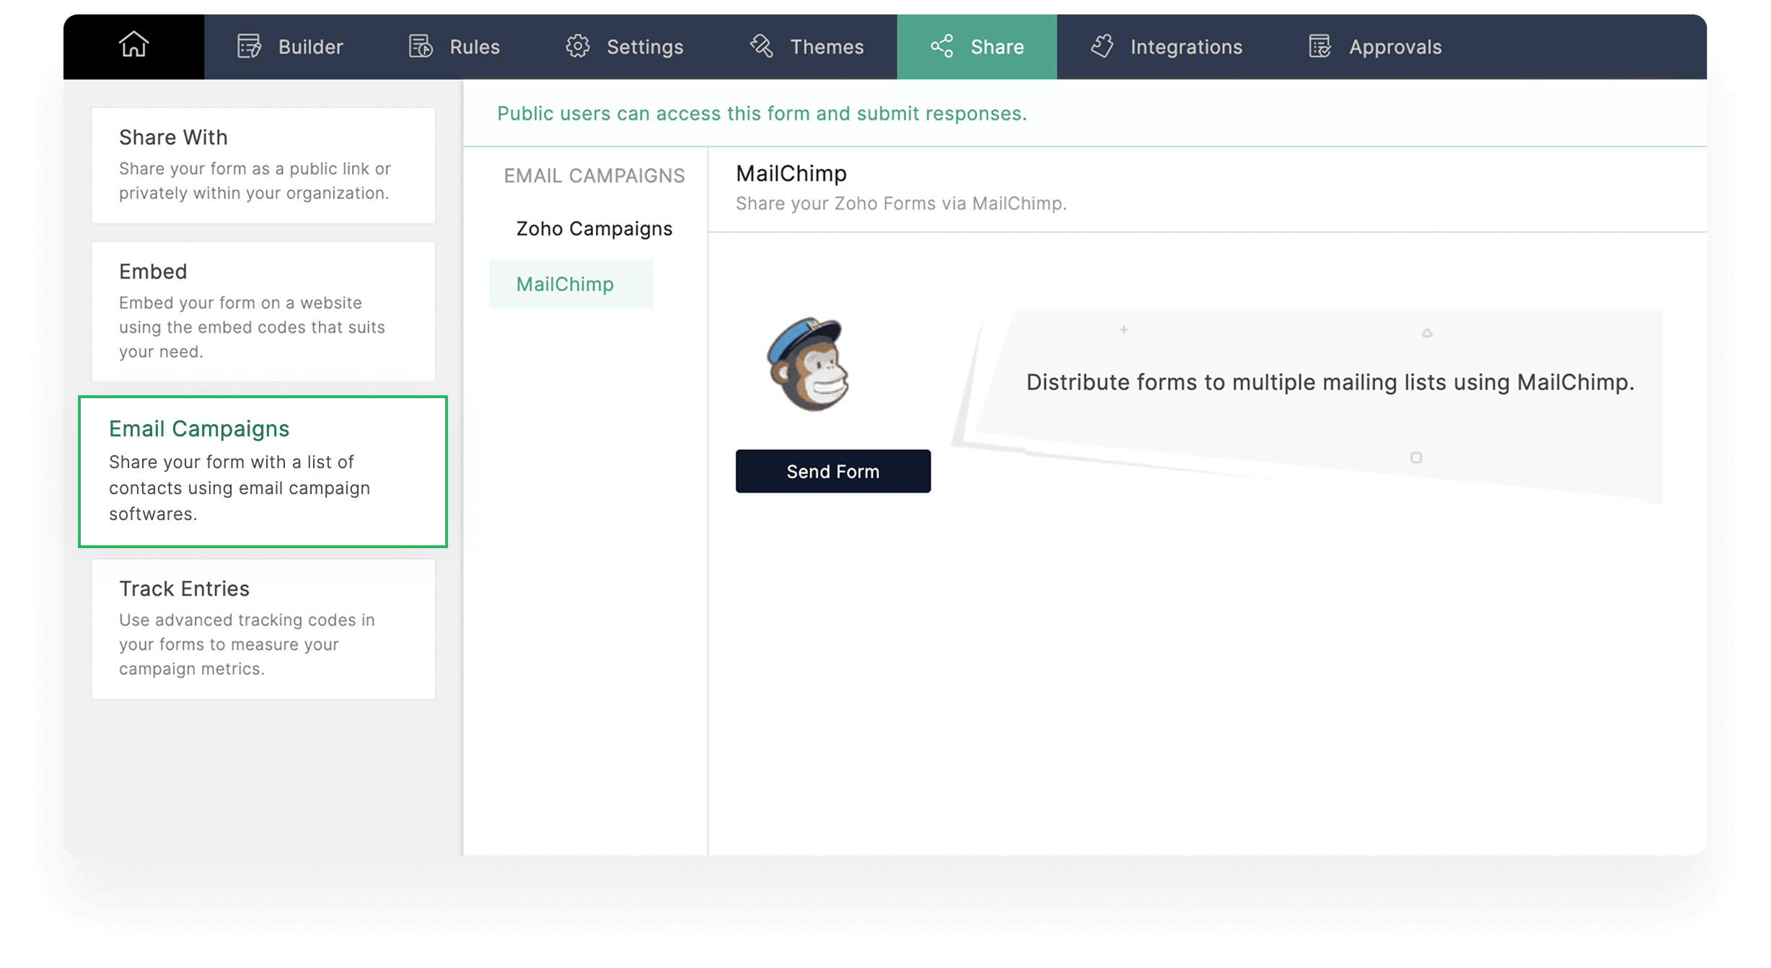Click the MailChimp monkey logo
Screen dimensions: 1771x968
coord(808,364)
